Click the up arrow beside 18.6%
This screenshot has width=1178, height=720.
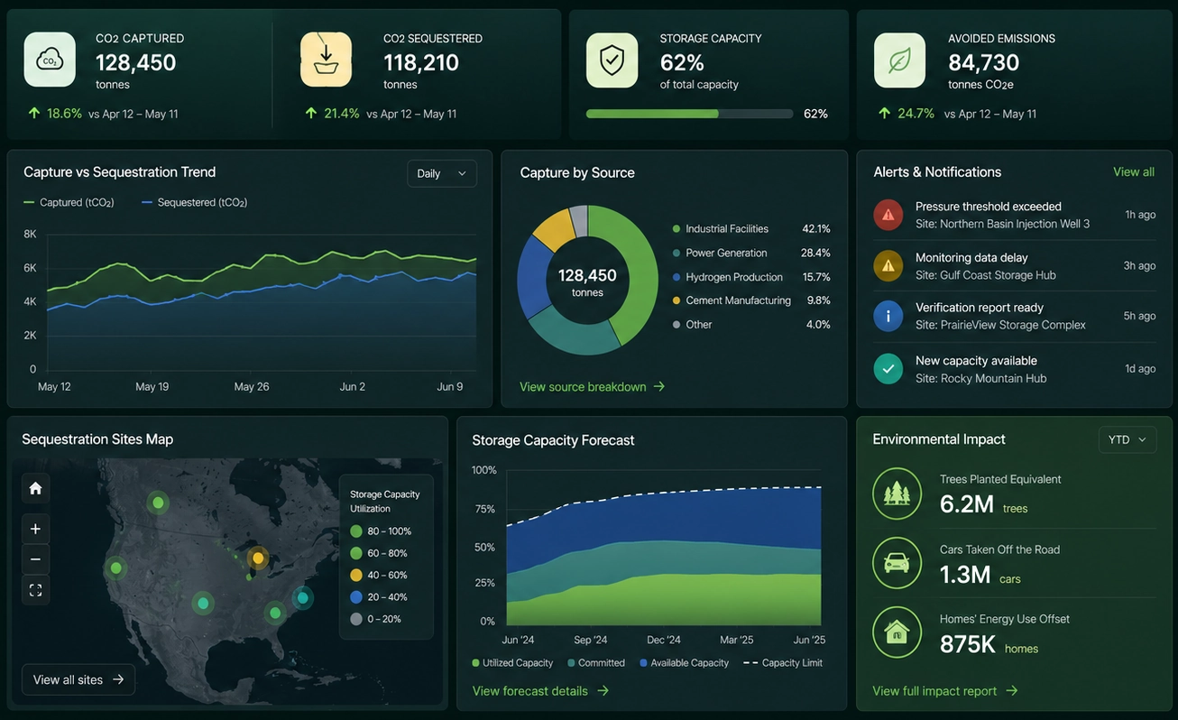34,113
